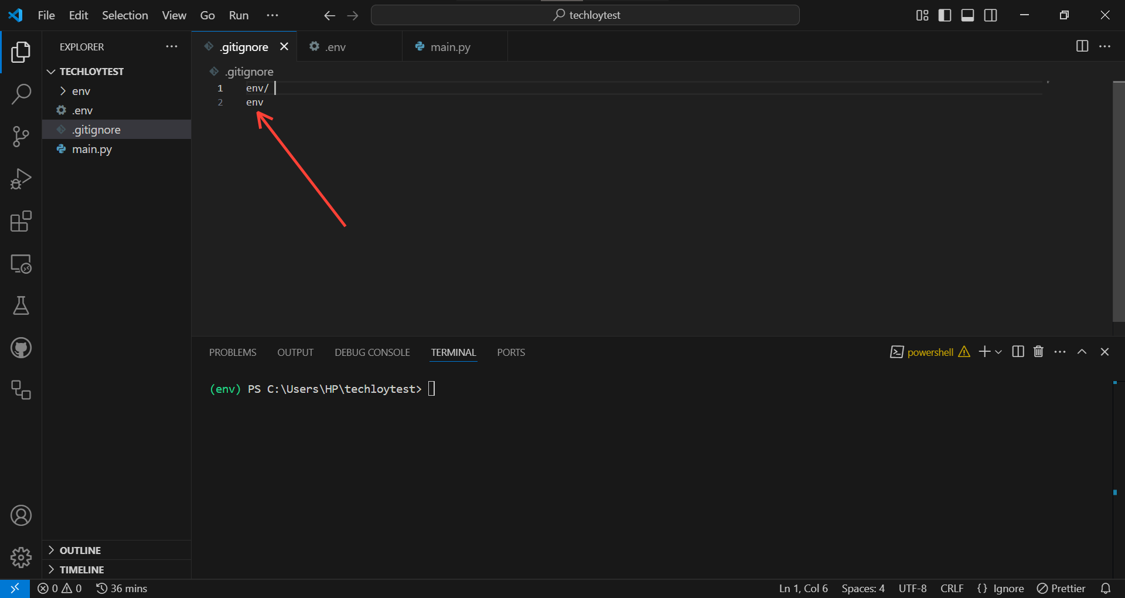Open Remote Explorer view
The image size is (1125, 598).
21,264
